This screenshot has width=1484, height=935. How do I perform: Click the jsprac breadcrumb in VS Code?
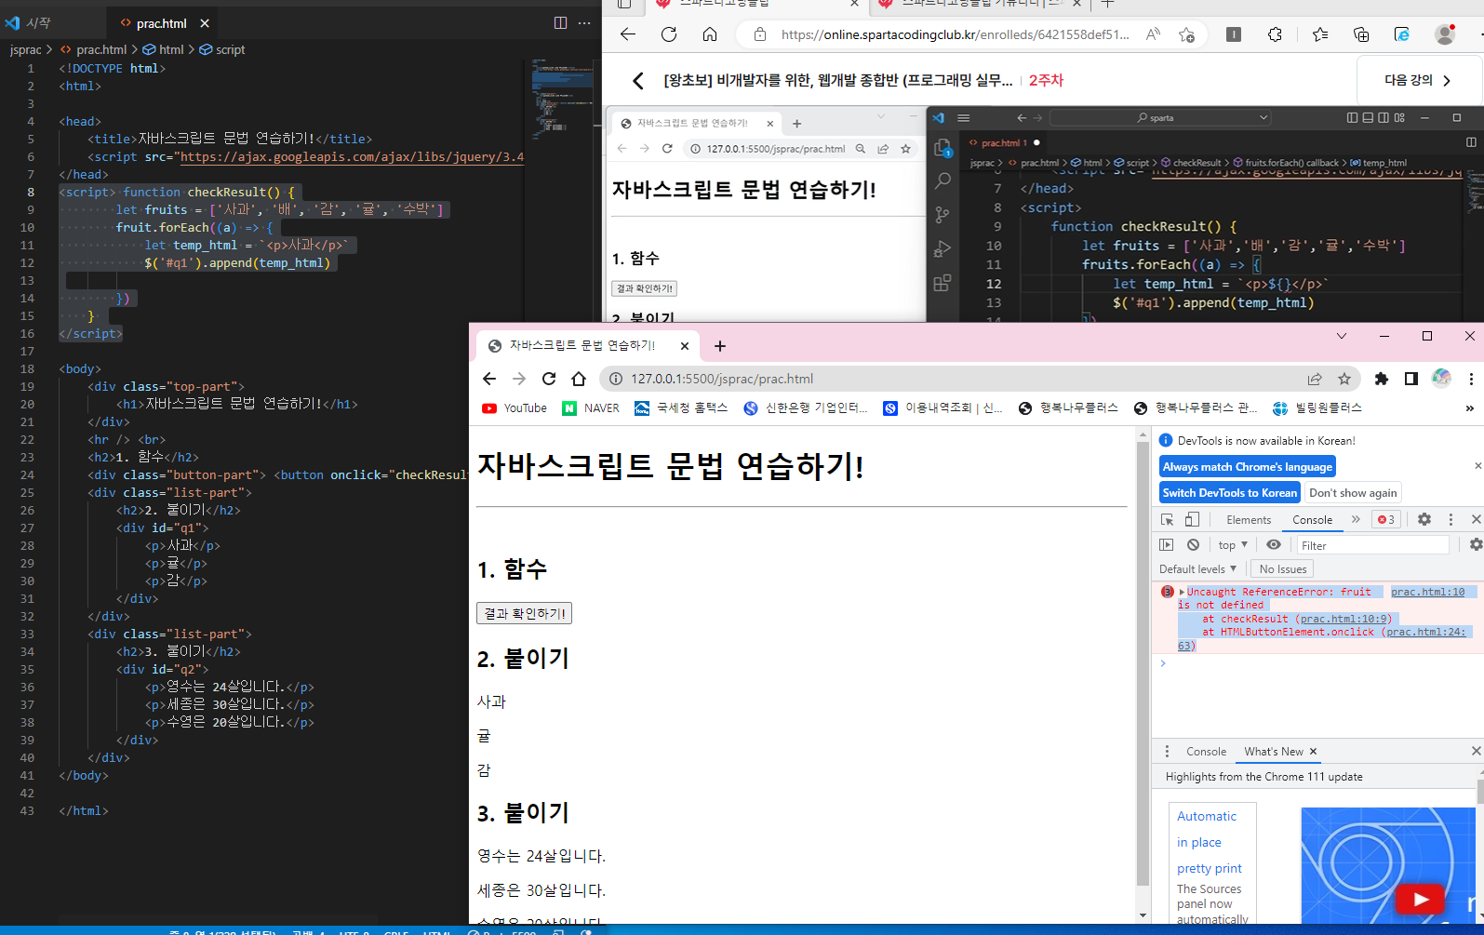click(26, 49)
